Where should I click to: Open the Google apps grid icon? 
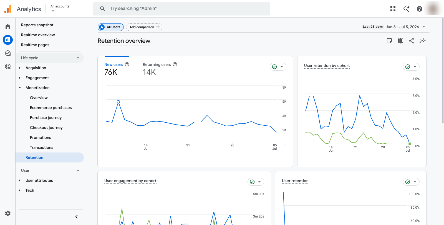tap(393, 9)
